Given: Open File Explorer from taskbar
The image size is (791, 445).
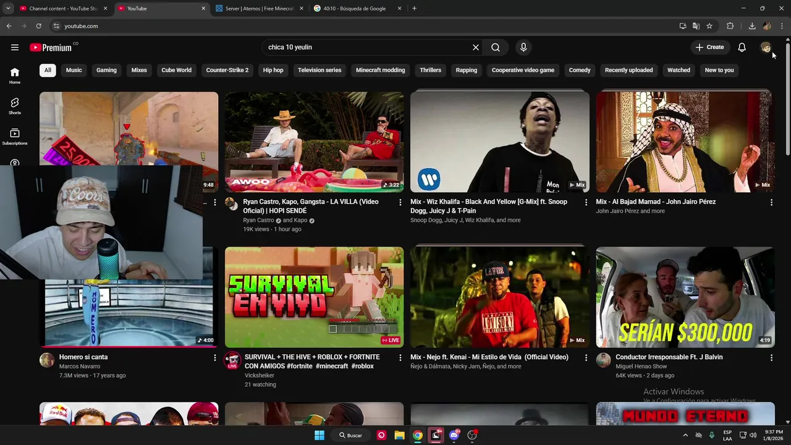Looking at the screenshot, I should [400, 435].
